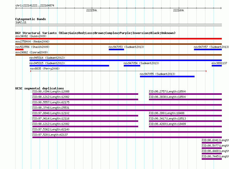
Task: Click purple bar below %ID:97.9614|Length:12116
Action: 85,121
